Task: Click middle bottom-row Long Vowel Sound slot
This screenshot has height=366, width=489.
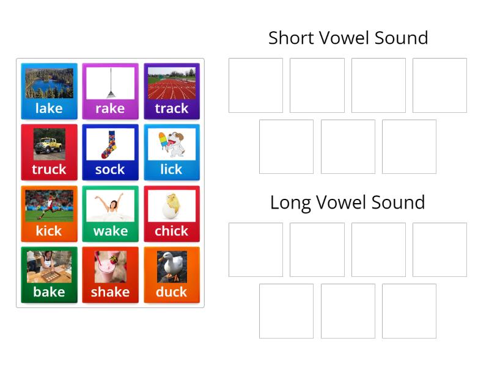Action: click(x=348, y=310)
